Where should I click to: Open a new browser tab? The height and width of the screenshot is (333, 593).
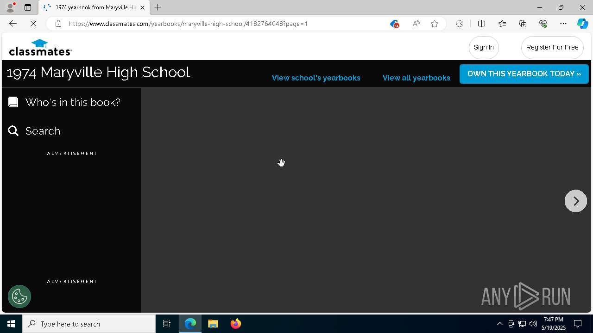coord(158,7)
